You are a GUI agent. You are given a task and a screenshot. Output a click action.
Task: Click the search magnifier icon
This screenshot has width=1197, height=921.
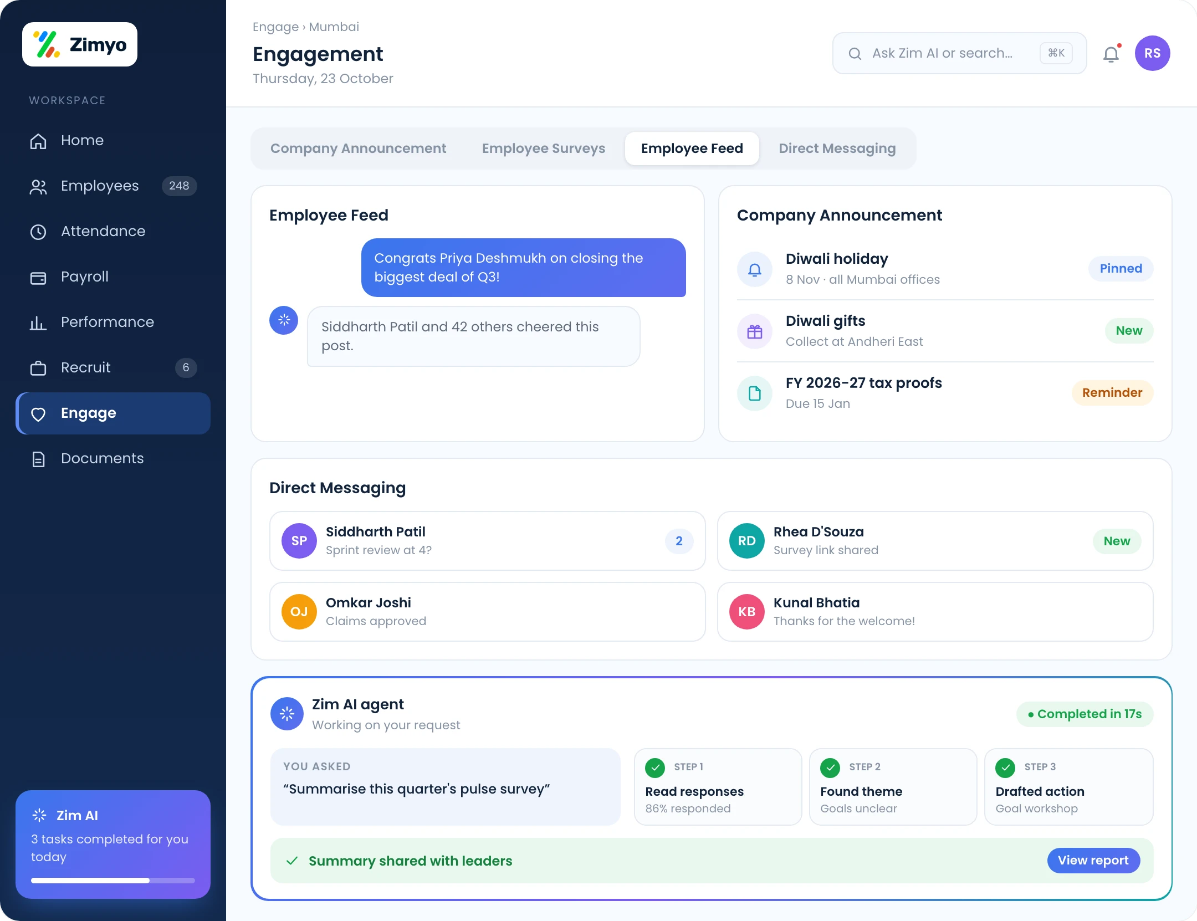tap(855, 53)
